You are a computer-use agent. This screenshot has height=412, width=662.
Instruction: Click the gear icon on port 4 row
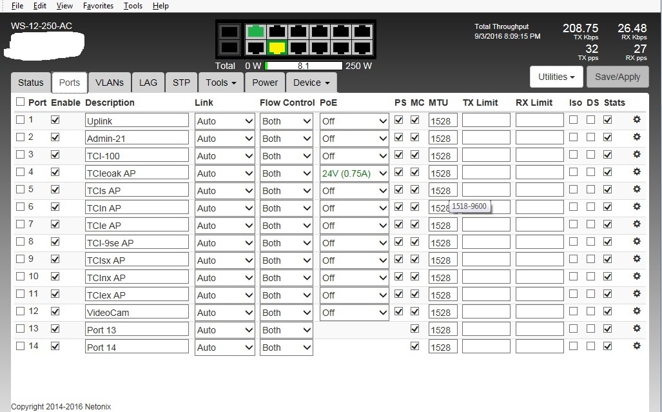637,172
